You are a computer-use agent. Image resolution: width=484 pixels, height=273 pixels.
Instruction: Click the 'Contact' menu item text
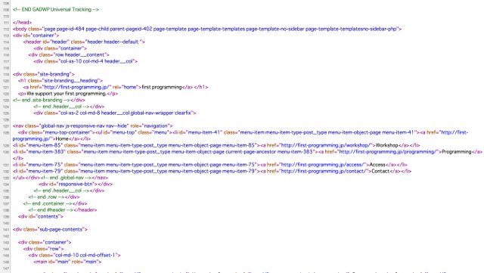[x=380, y=171]
